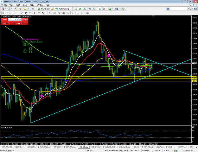Switch to H1 timeframe

click(x=68, y=13)
